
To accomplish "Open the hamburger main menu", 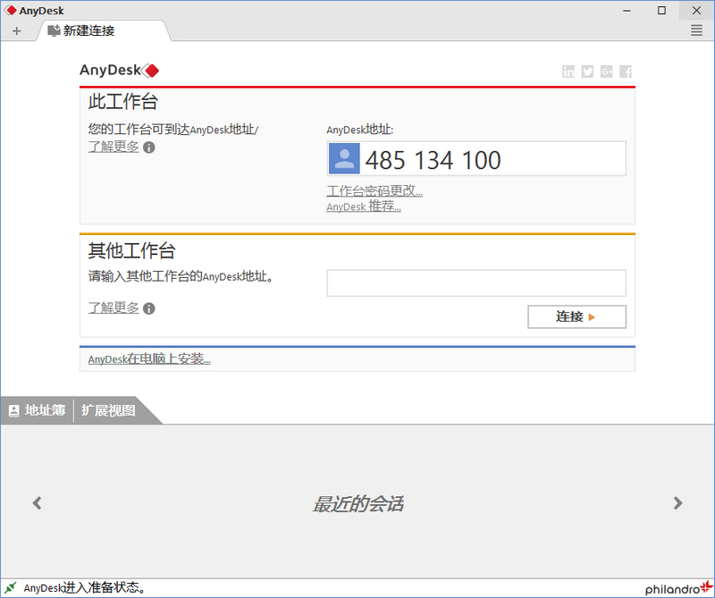I will click(696, 30).
